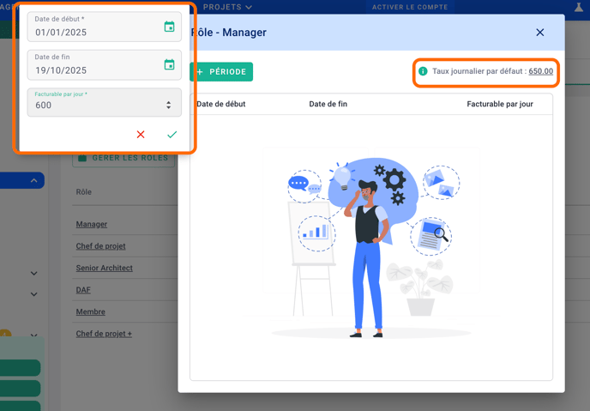Select the Senior Architect role link
The width and height of the screenshot is (590, 411).
[x=104, y=268]
